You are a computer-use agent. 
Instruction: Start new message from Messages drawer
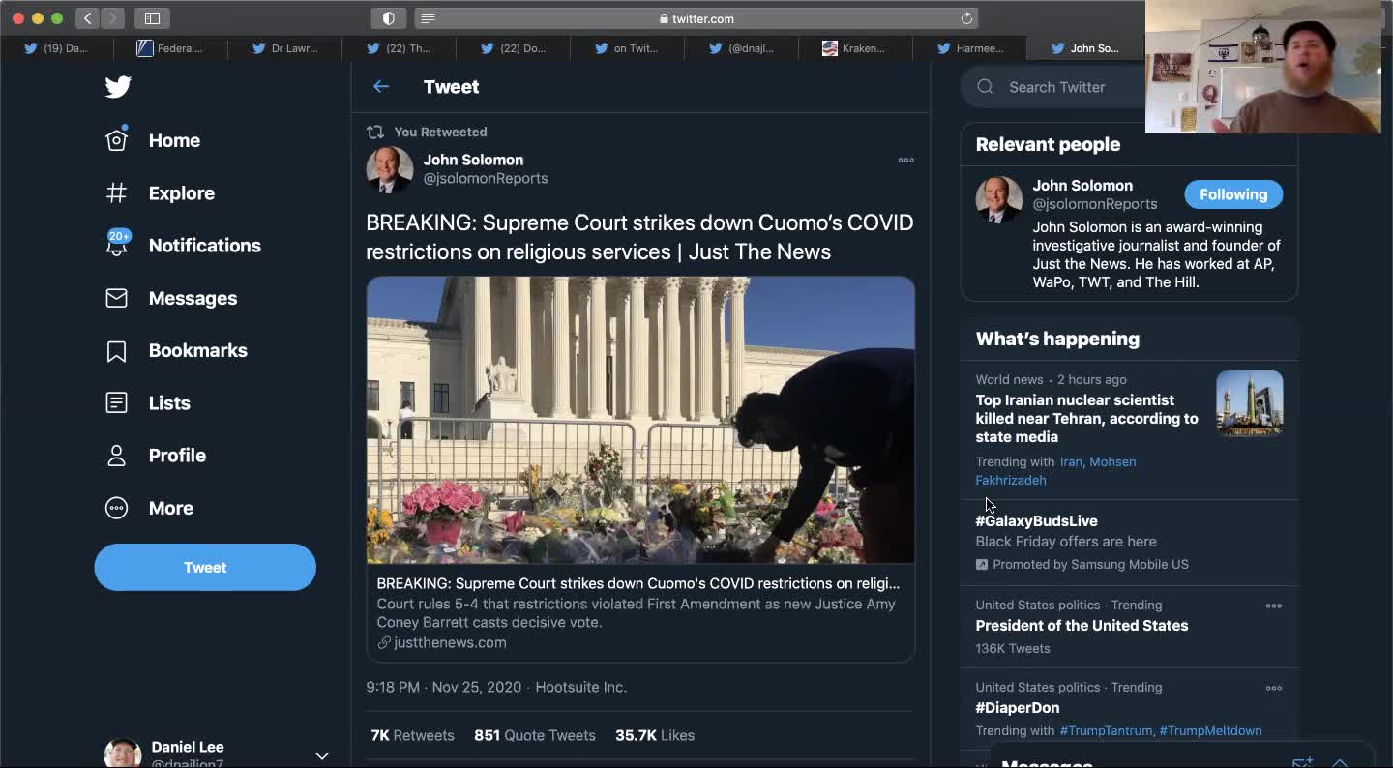point(1302,762)
